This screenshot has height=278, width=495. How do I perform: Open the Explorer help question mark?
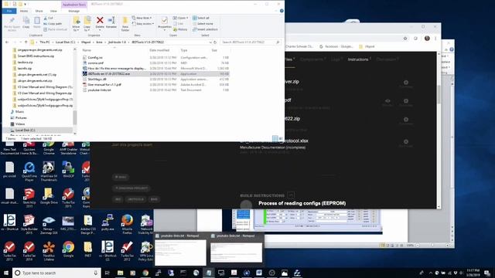(x=282, y=11)
